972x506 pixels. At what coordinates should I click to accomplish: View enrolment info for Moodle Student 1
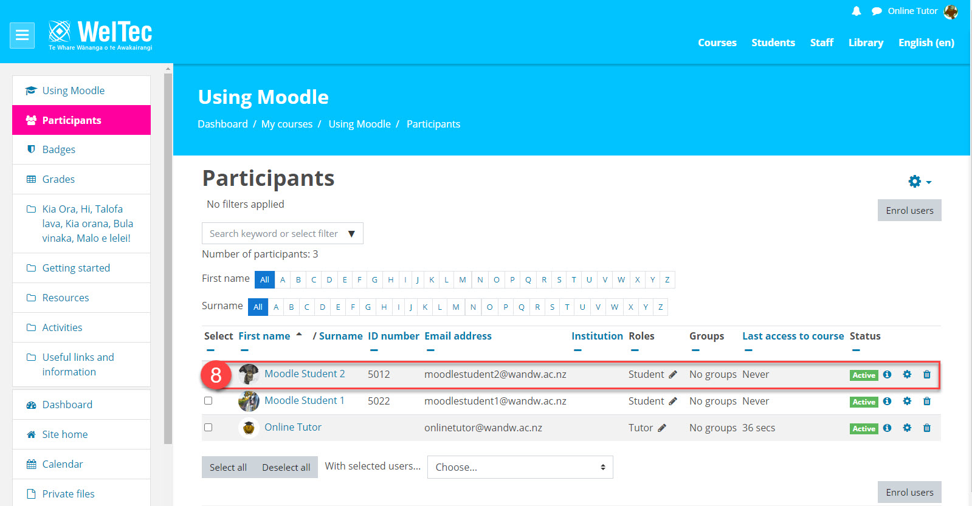[888, 402]
